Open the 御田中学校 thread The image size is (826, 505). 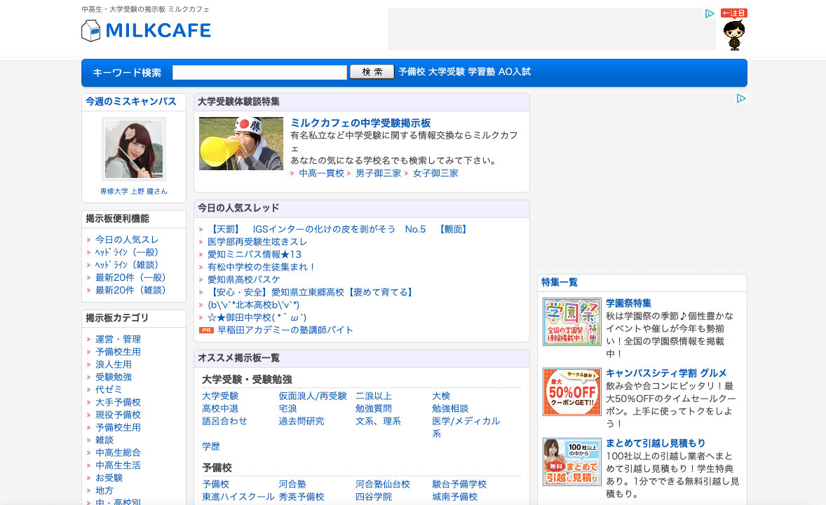click(x=257, y=318)
